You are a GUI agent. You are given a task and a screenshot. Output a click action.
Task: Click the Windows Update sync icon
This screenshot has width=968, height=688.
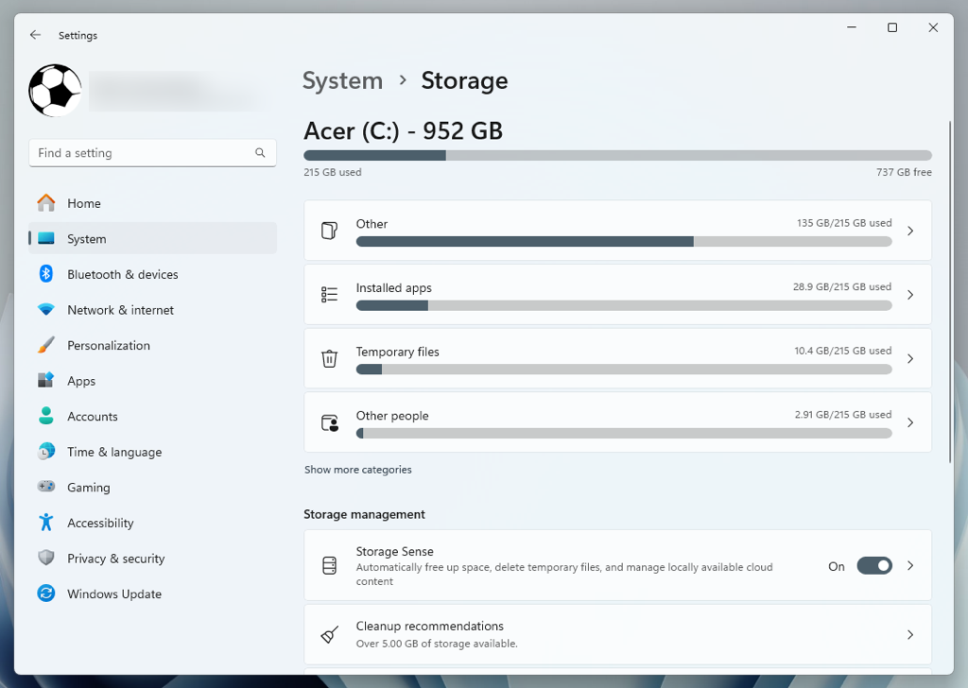[46, 593]
